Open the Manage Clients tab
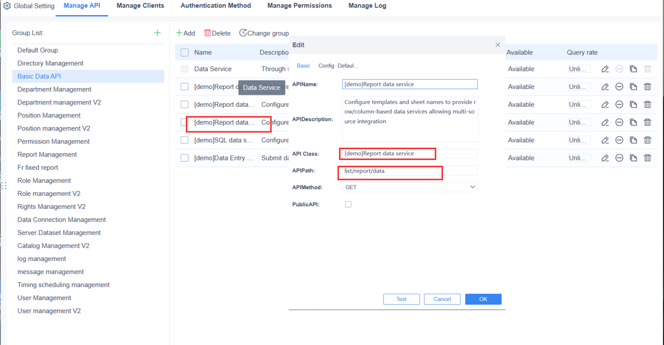This screenshot has height=345, width=664. point(140,6)
